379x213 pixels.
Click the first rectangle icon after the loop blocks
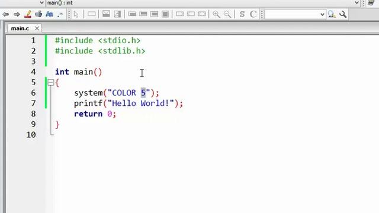point(180,14)
